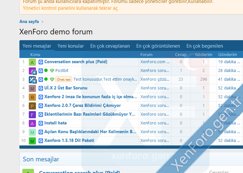243x173 pixels.
Task: Open Xenforo 2.0.7 Çerez Bildirimi Çıkmıyor topic
Action: coord(83,106)
